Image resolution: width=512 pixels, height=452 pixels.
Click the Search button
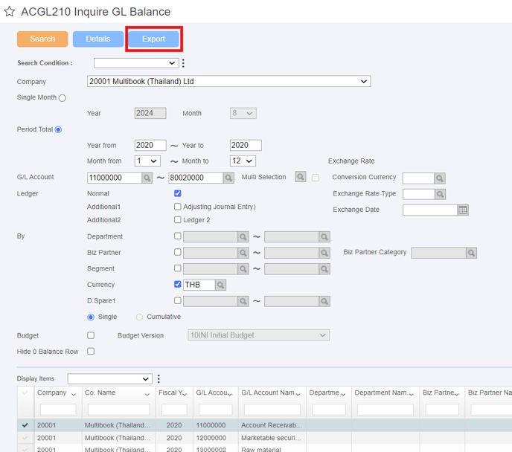click(x=42, y=39)
